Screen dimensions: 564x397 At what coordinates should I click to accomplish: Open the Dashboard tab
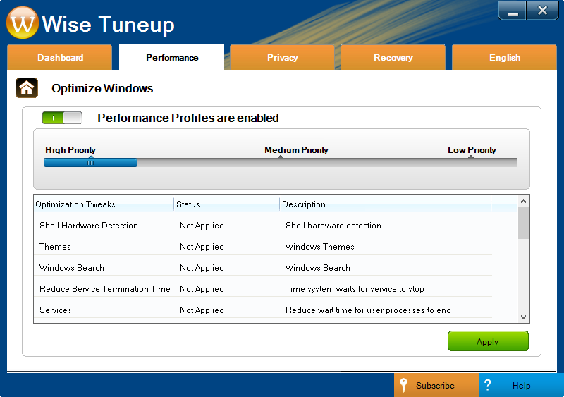(60, 57)
